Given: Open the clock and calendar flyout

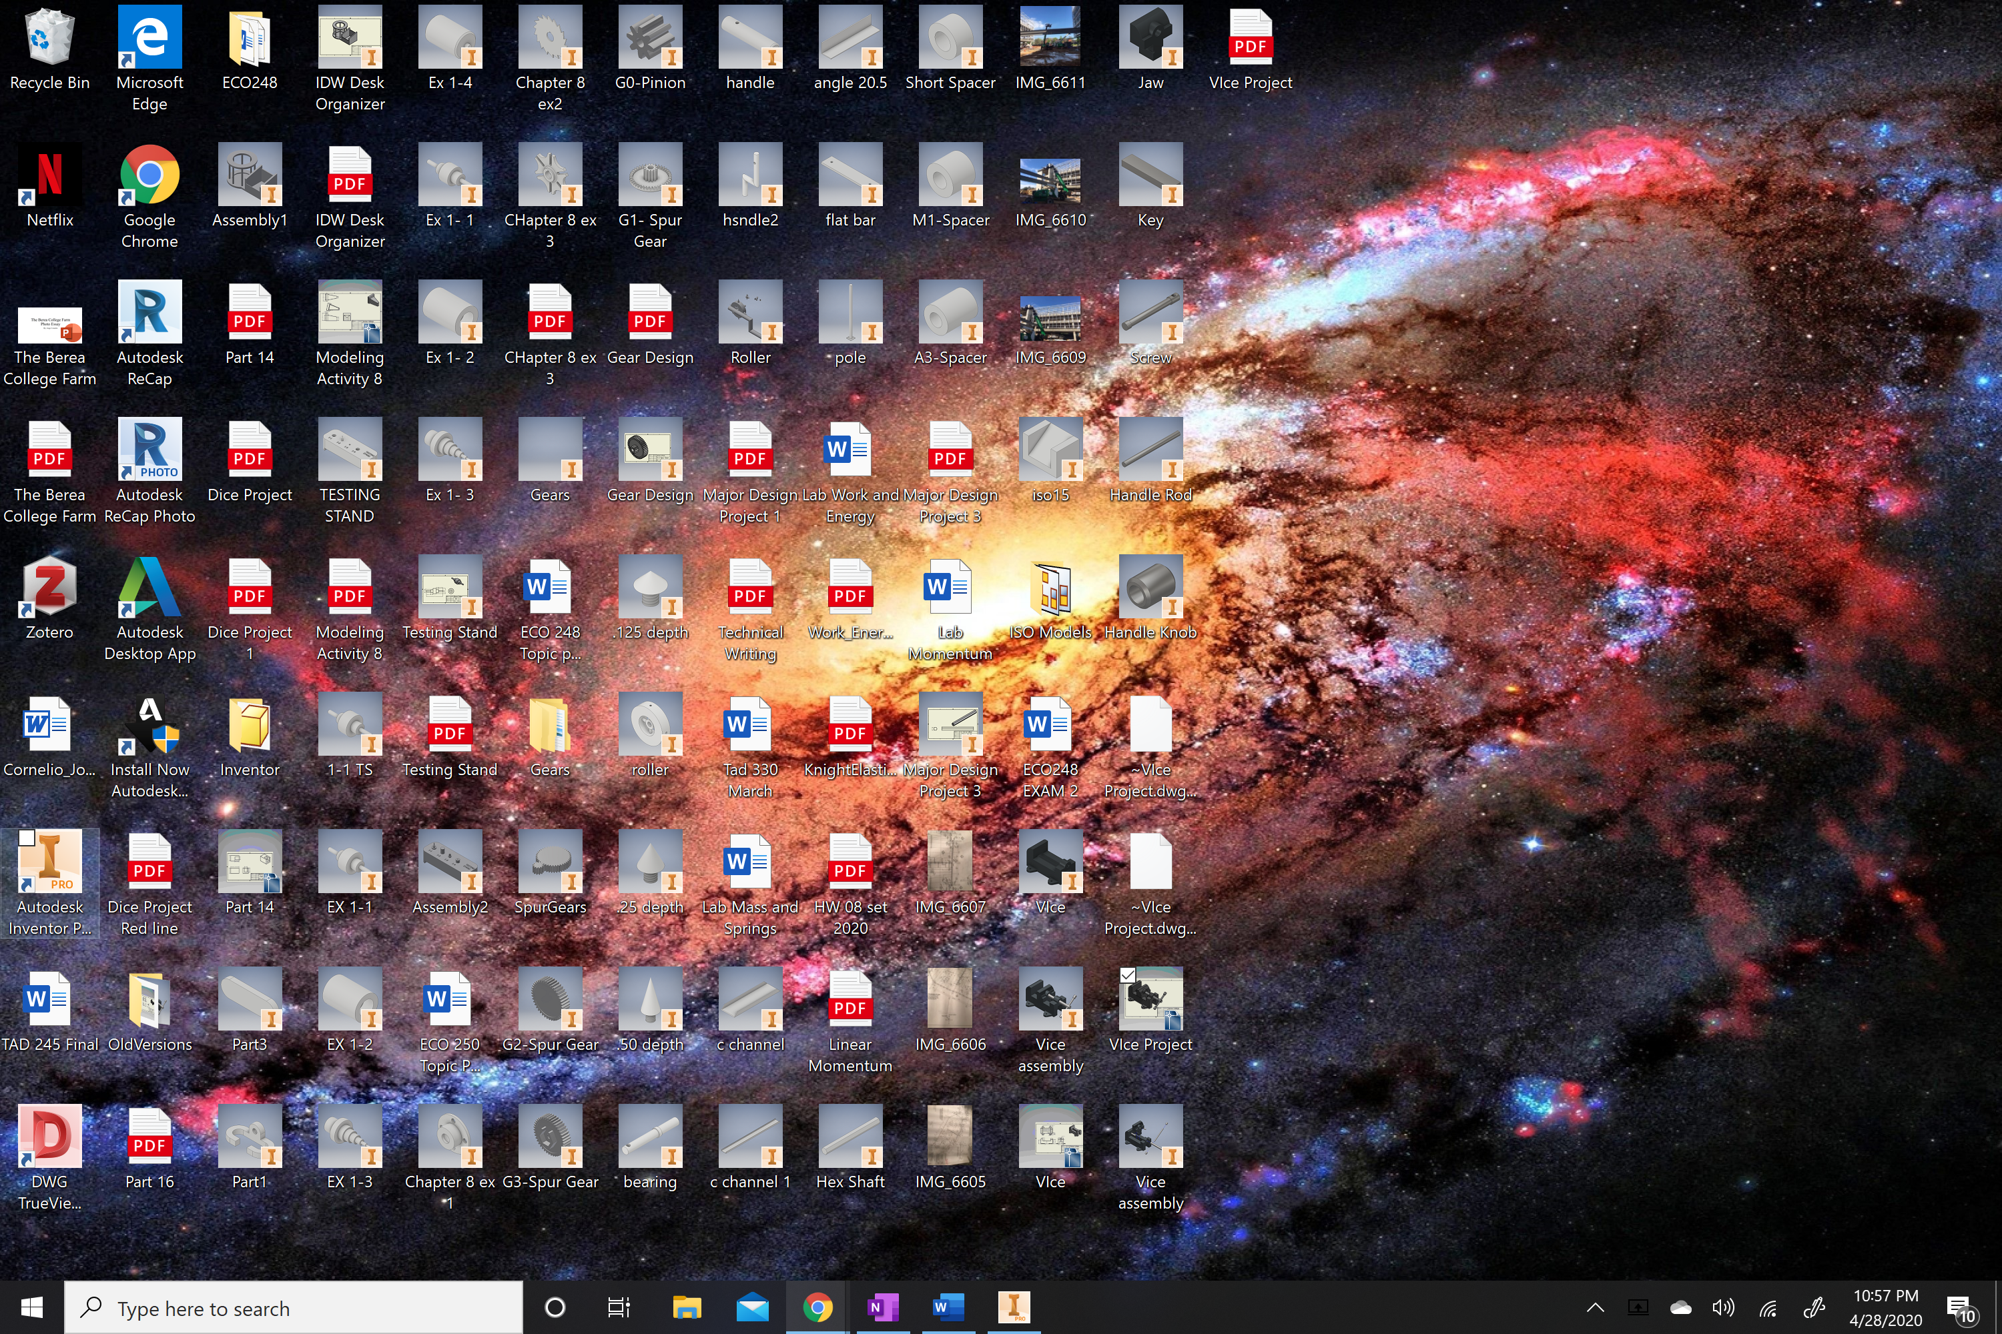Looking at the screenshot, I should (1887, 1307).
